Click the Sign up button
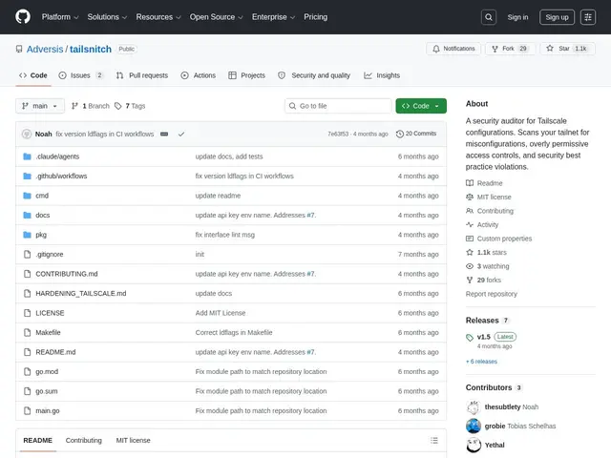Screen dimensions: 611x458 pyautogui.click(x=557, y=17)
